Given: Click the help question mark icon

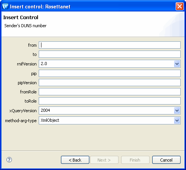Looking at the screenshot, I should click(x=9, y=160).
